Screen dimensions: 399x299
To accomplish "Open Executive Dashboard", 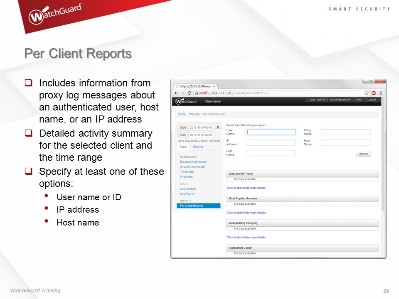I will pyautogui.click(x=193, y=162).
